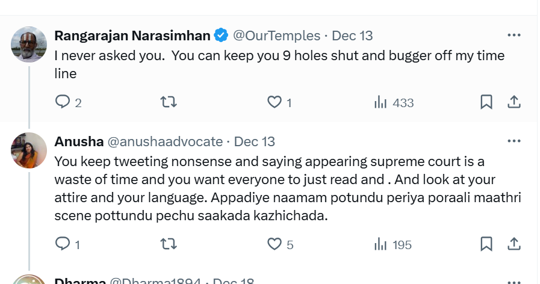Share Rangarajan Narasimhan's tweet
The width and height of the screenshot is (540, 284).
point(514,102)
